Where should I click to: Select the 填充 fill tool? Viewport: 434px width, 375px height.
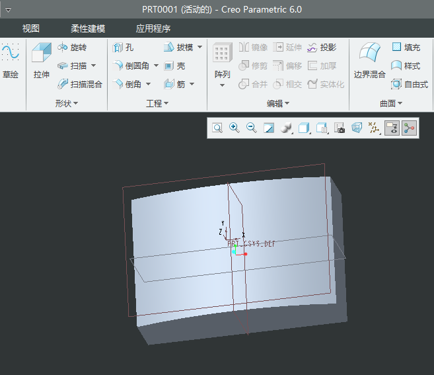tap(406, 48)
